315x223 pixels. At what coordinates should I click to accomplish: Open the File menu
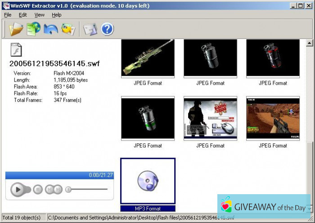8,15
